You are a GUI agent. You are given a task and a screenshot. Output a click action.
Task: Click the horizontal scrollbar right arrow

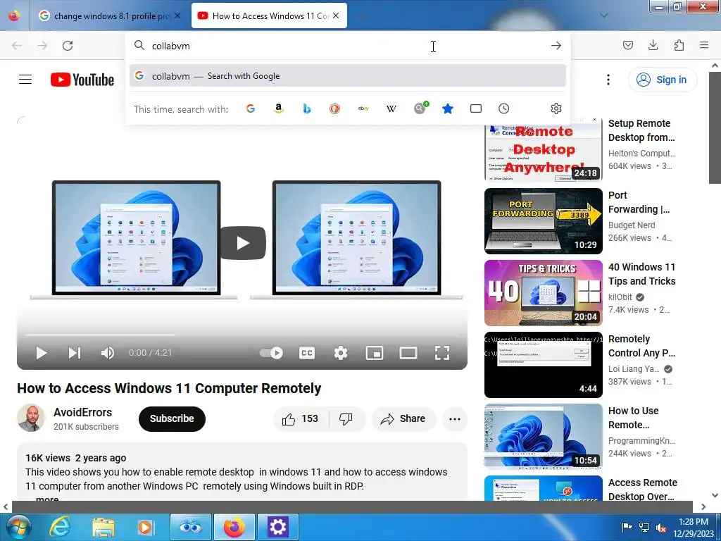(x=703, y=506)
